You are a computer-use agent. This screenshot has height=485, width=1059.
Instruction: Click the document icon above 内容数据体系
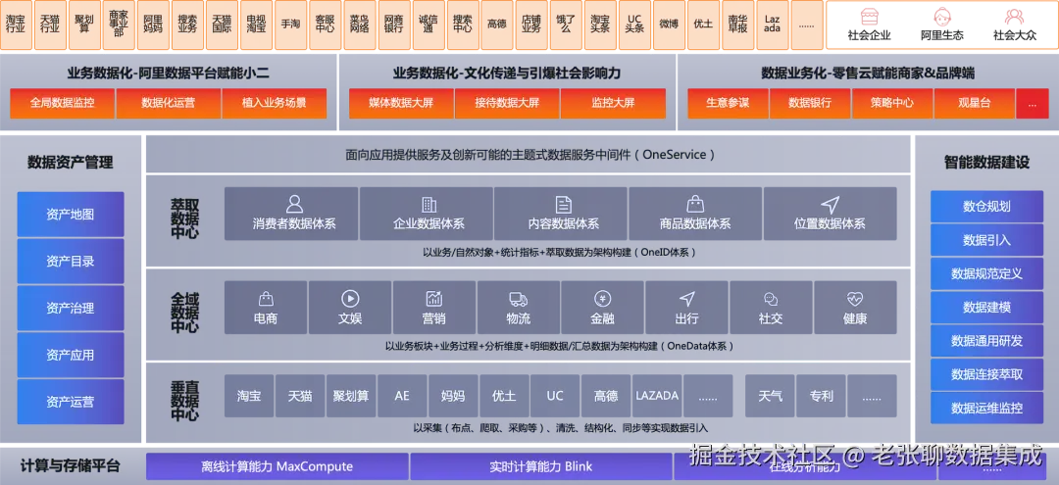coord(563,205)
